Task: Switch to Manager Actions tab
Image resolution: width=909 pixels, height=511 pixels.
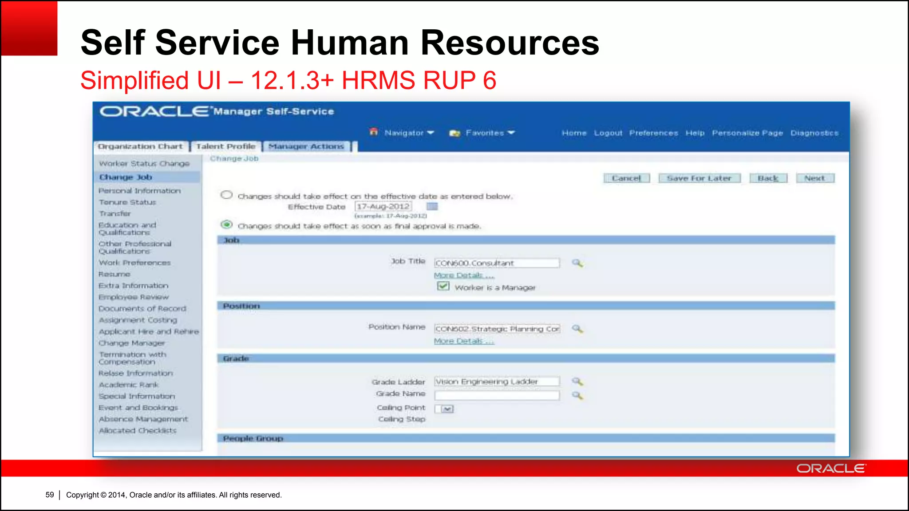Action: 306,146
